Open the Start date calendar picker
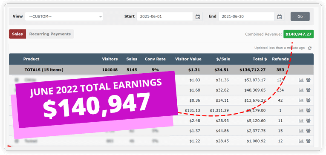326x155 pixels. (198, 17)
